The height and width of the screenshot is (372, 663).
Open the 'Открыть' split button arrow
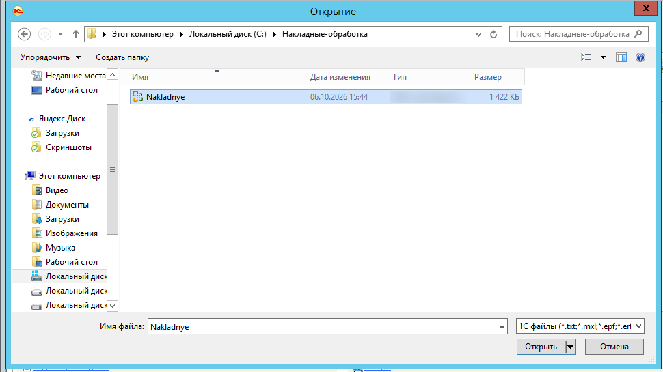tap(571, 347)
